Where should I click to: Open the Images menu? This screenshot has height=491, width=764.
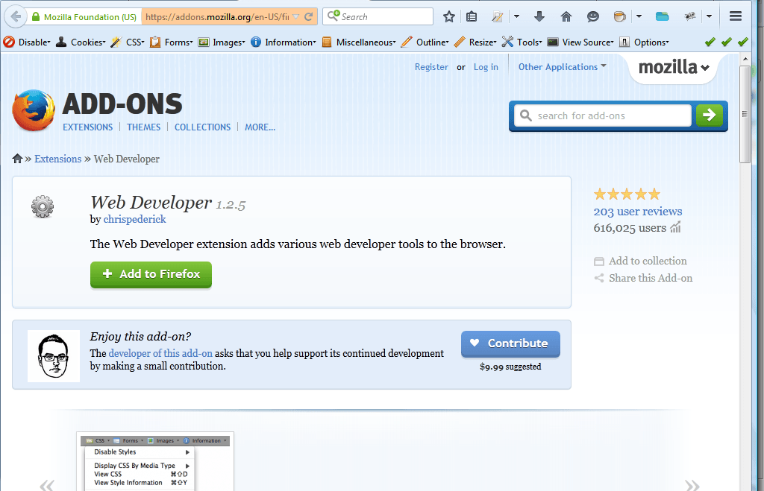[222, 42]
